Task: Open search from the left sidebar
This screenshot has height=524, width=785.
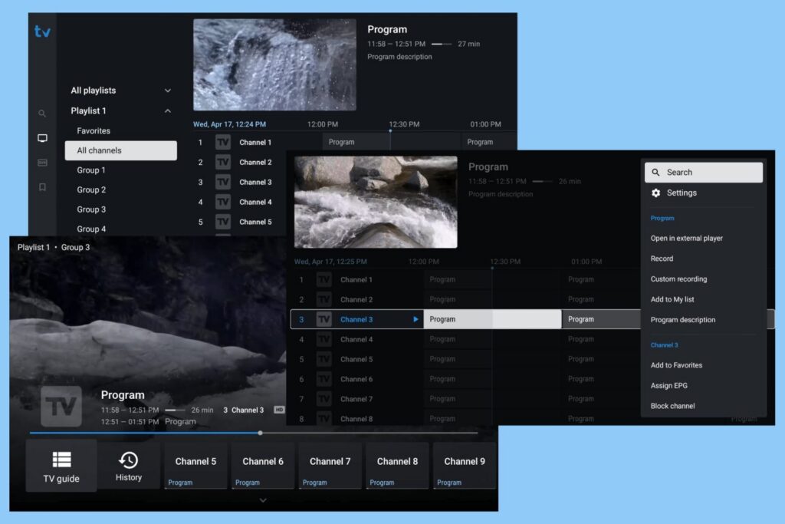Action: (x=42, y=112)
